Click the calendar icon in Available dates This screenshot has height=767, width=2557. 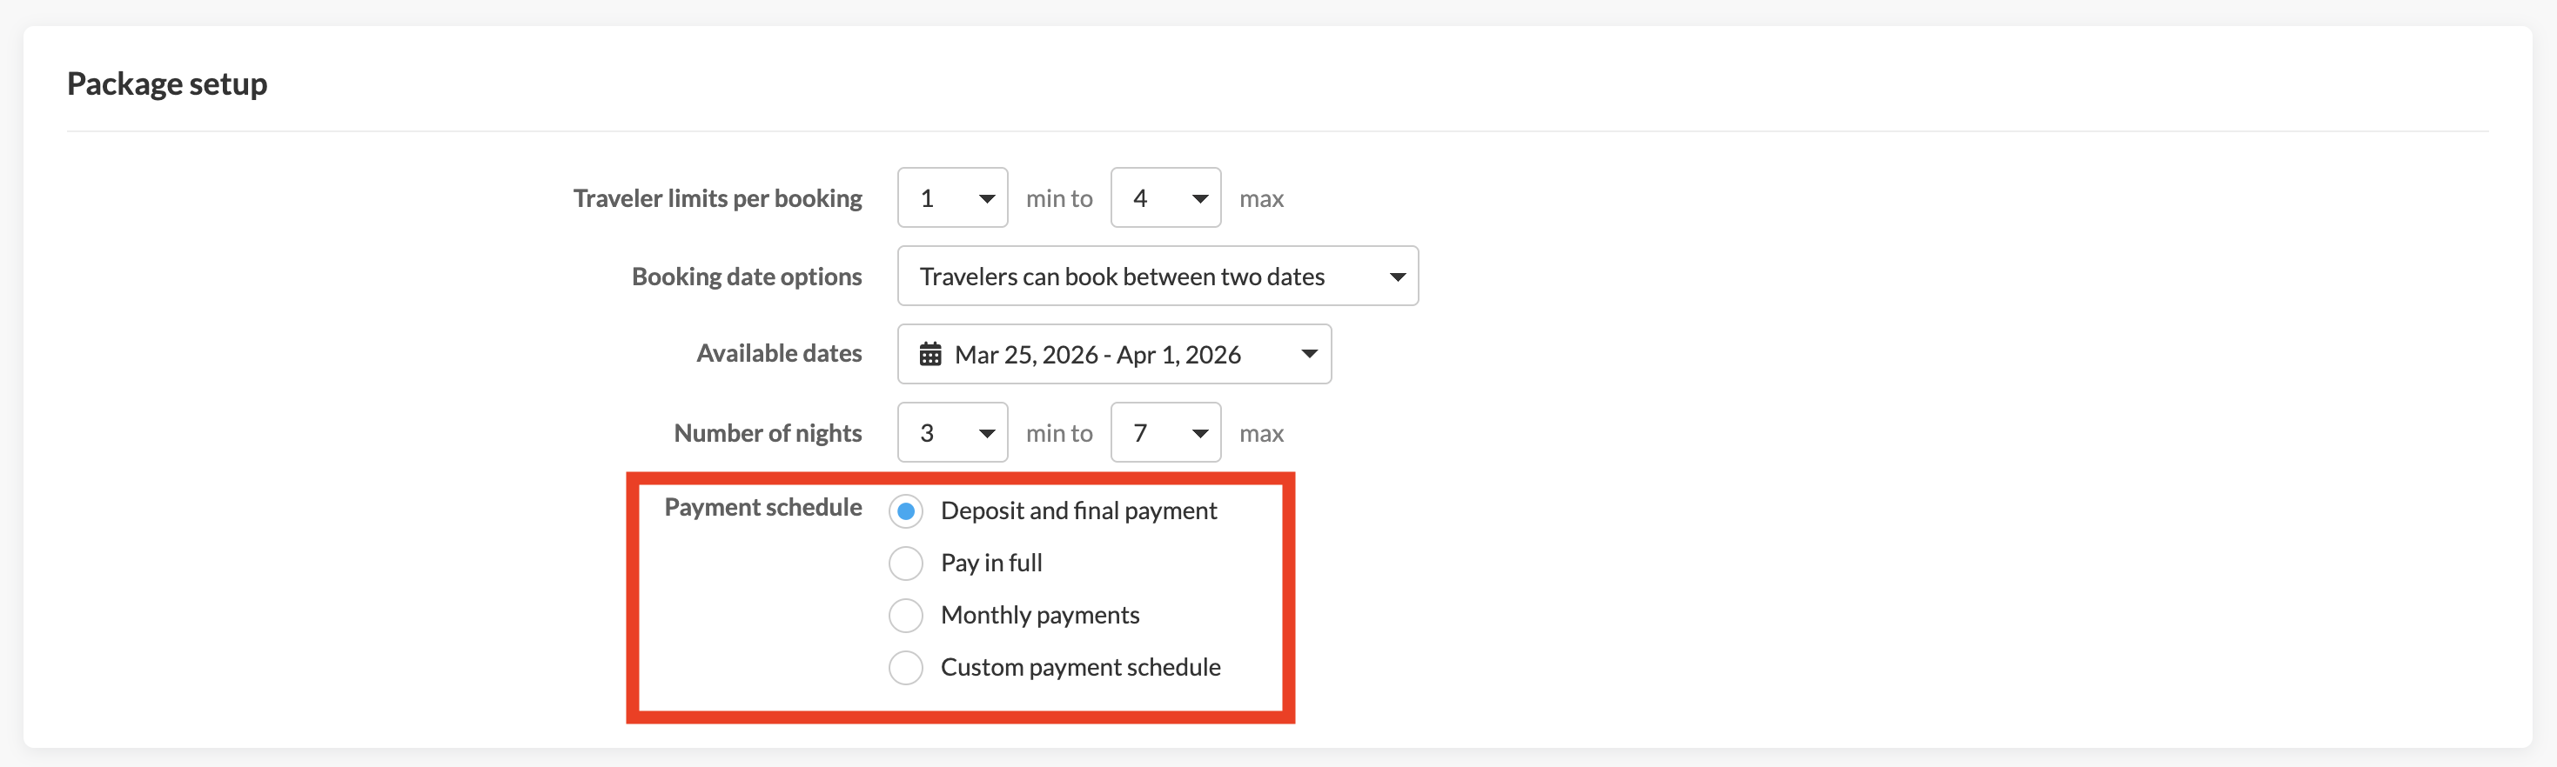(930, 354)
